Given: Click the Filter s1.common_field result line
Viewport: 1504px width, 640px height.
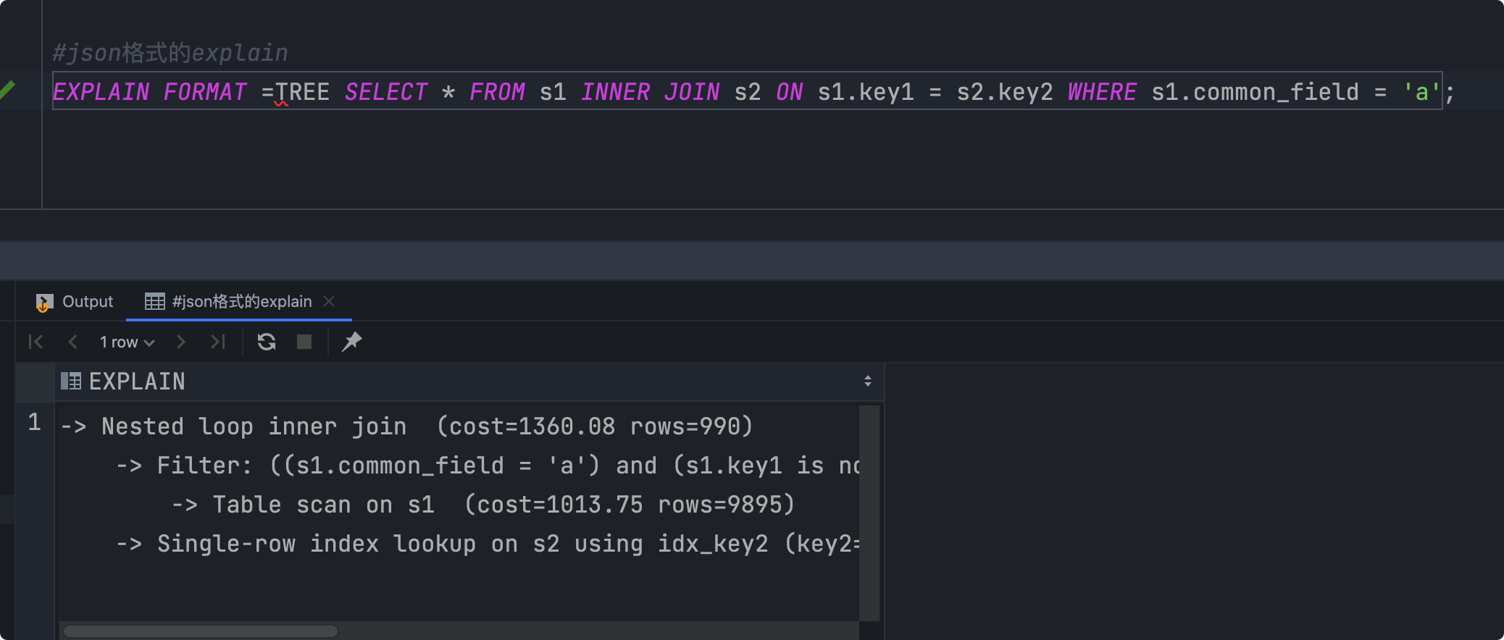Looking at the screenshot, I should coord(489,466).
